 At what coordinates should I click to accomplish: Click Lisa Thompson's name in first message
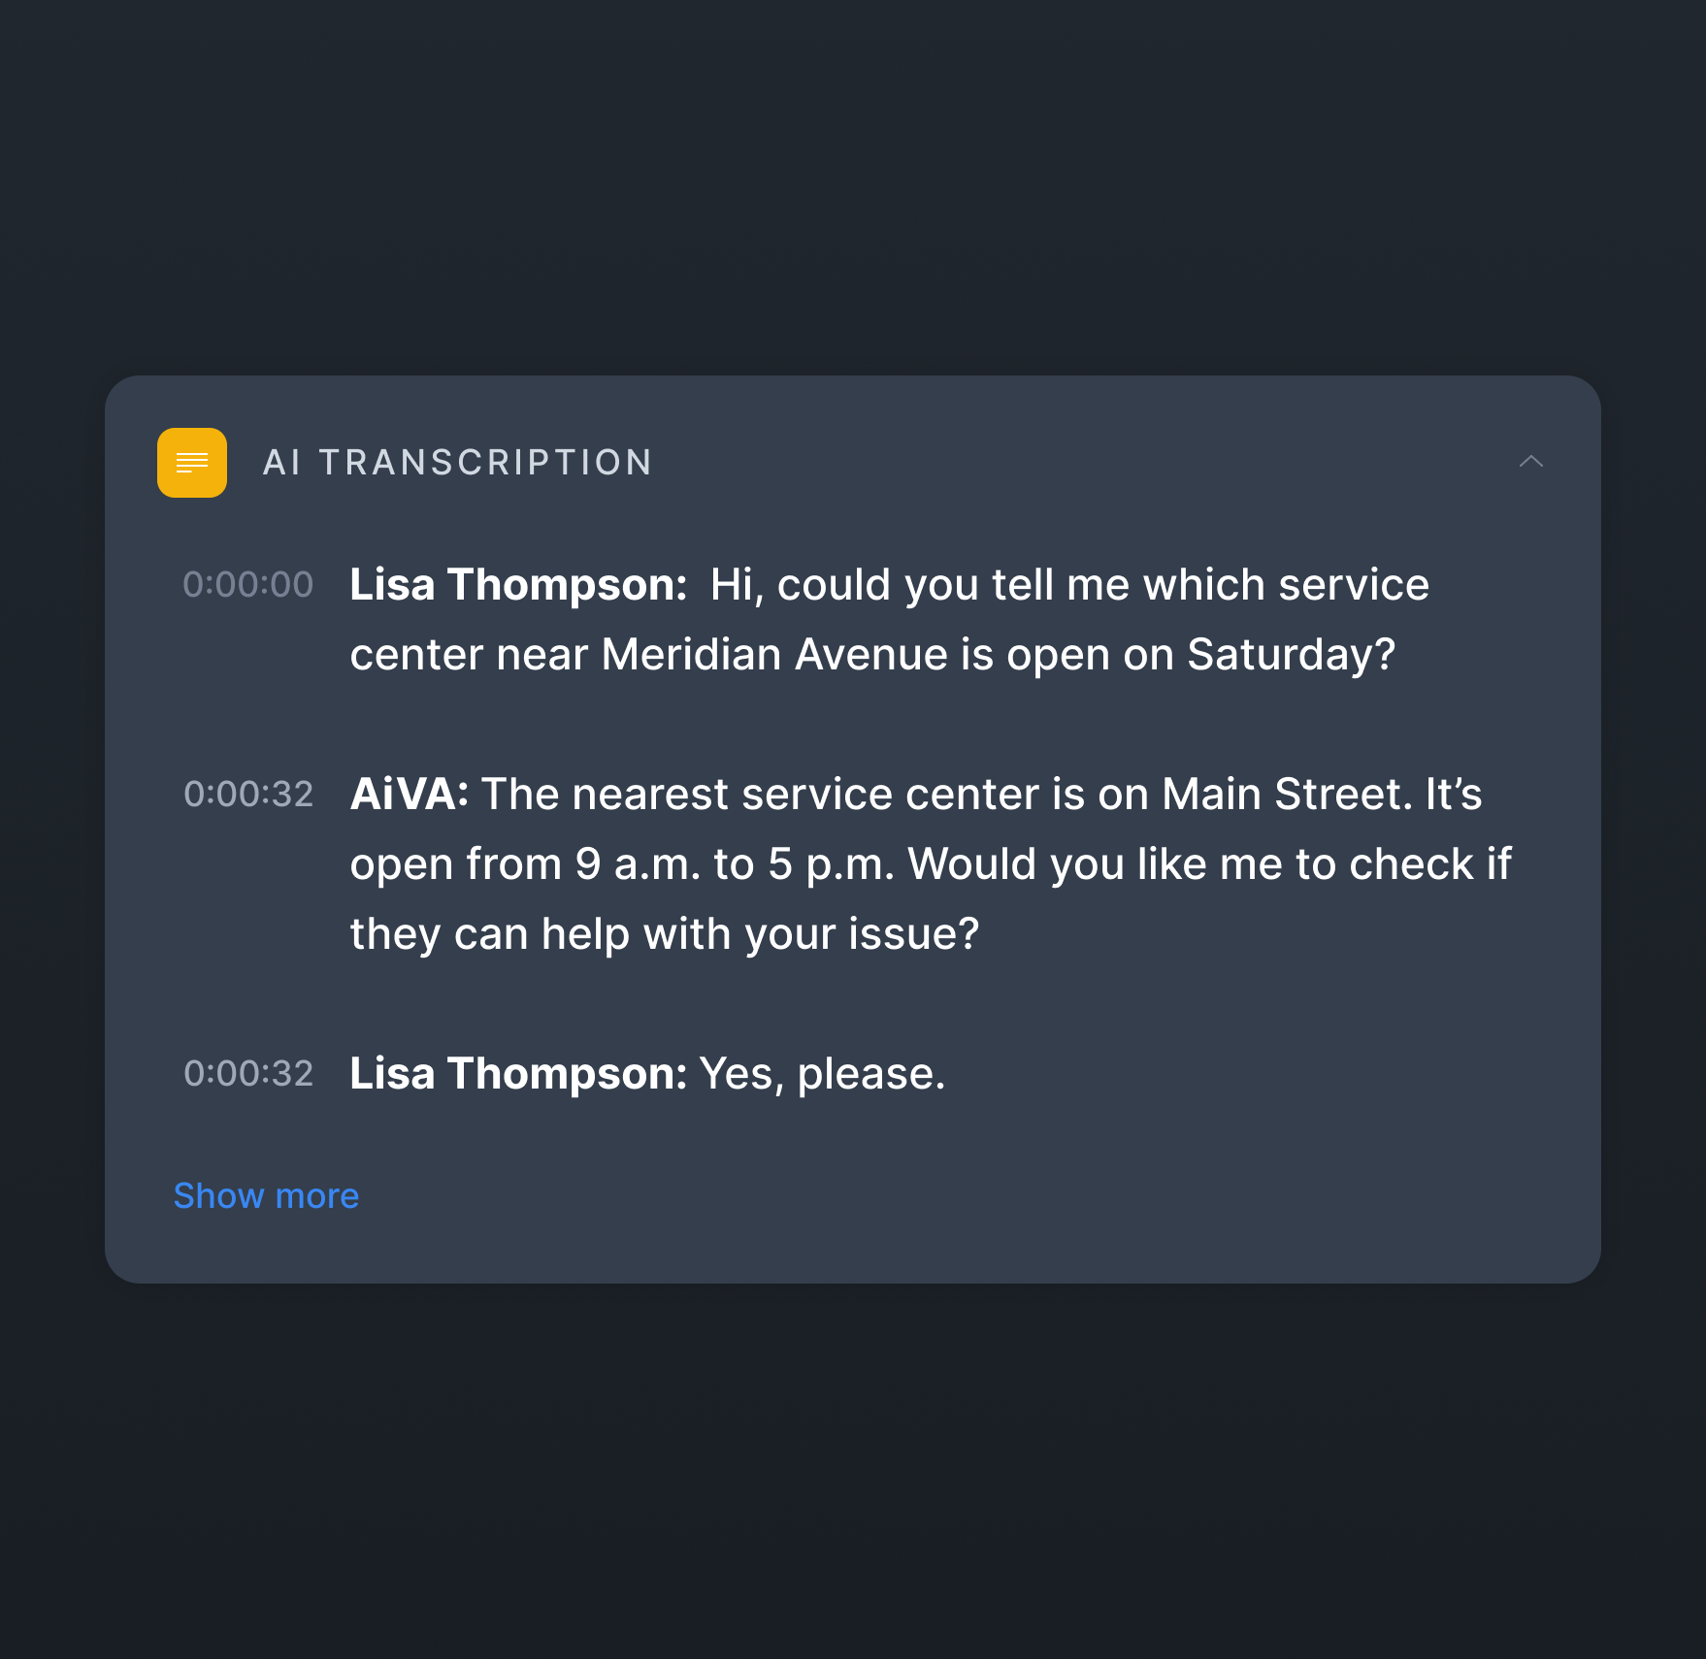point(518,584)
